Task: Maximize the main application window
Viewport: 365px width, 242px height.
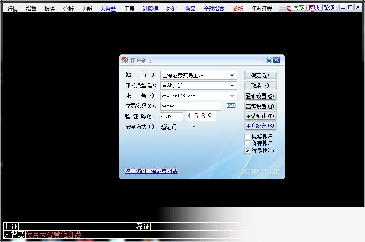Action: tap(350, 7)
